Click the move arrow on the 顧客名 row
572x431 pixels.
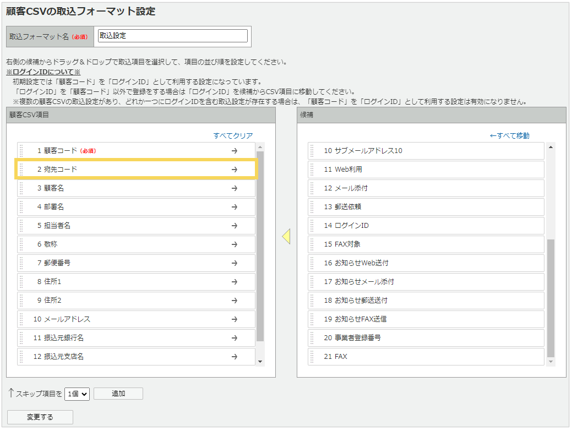click(236, 188)
